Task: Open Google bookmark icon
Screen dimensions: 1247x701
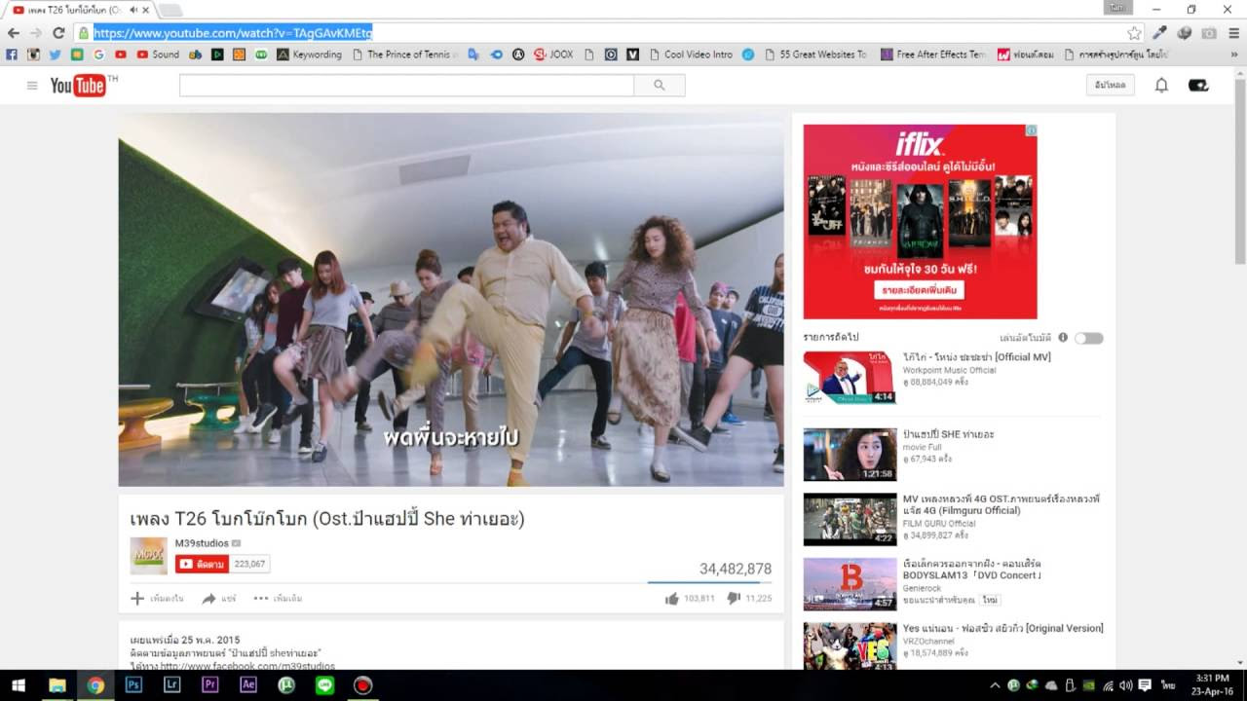Action: point(98,55)
